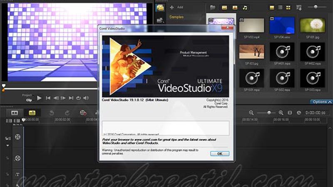Switch library to thumbnail view
Image resolution: width=333 pixels, height=187 pixels.
pyautogui.click(x=288, y=8)
